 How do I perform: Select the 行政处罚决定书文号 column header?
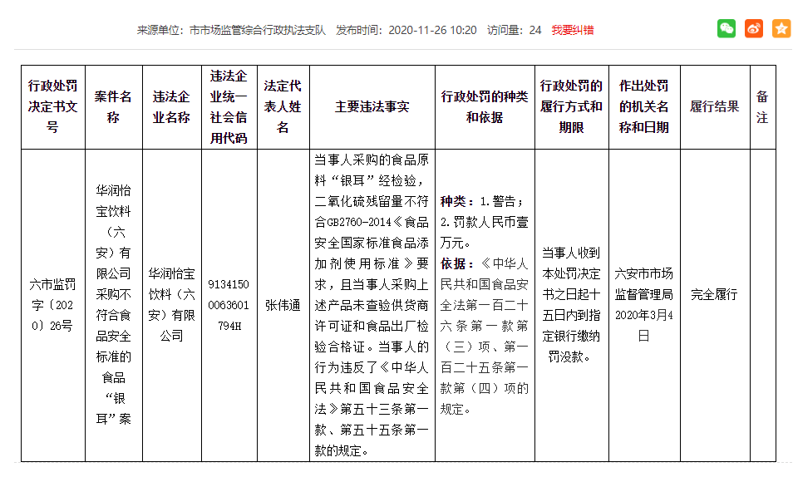pyautogui.click(x=52, y=106)
